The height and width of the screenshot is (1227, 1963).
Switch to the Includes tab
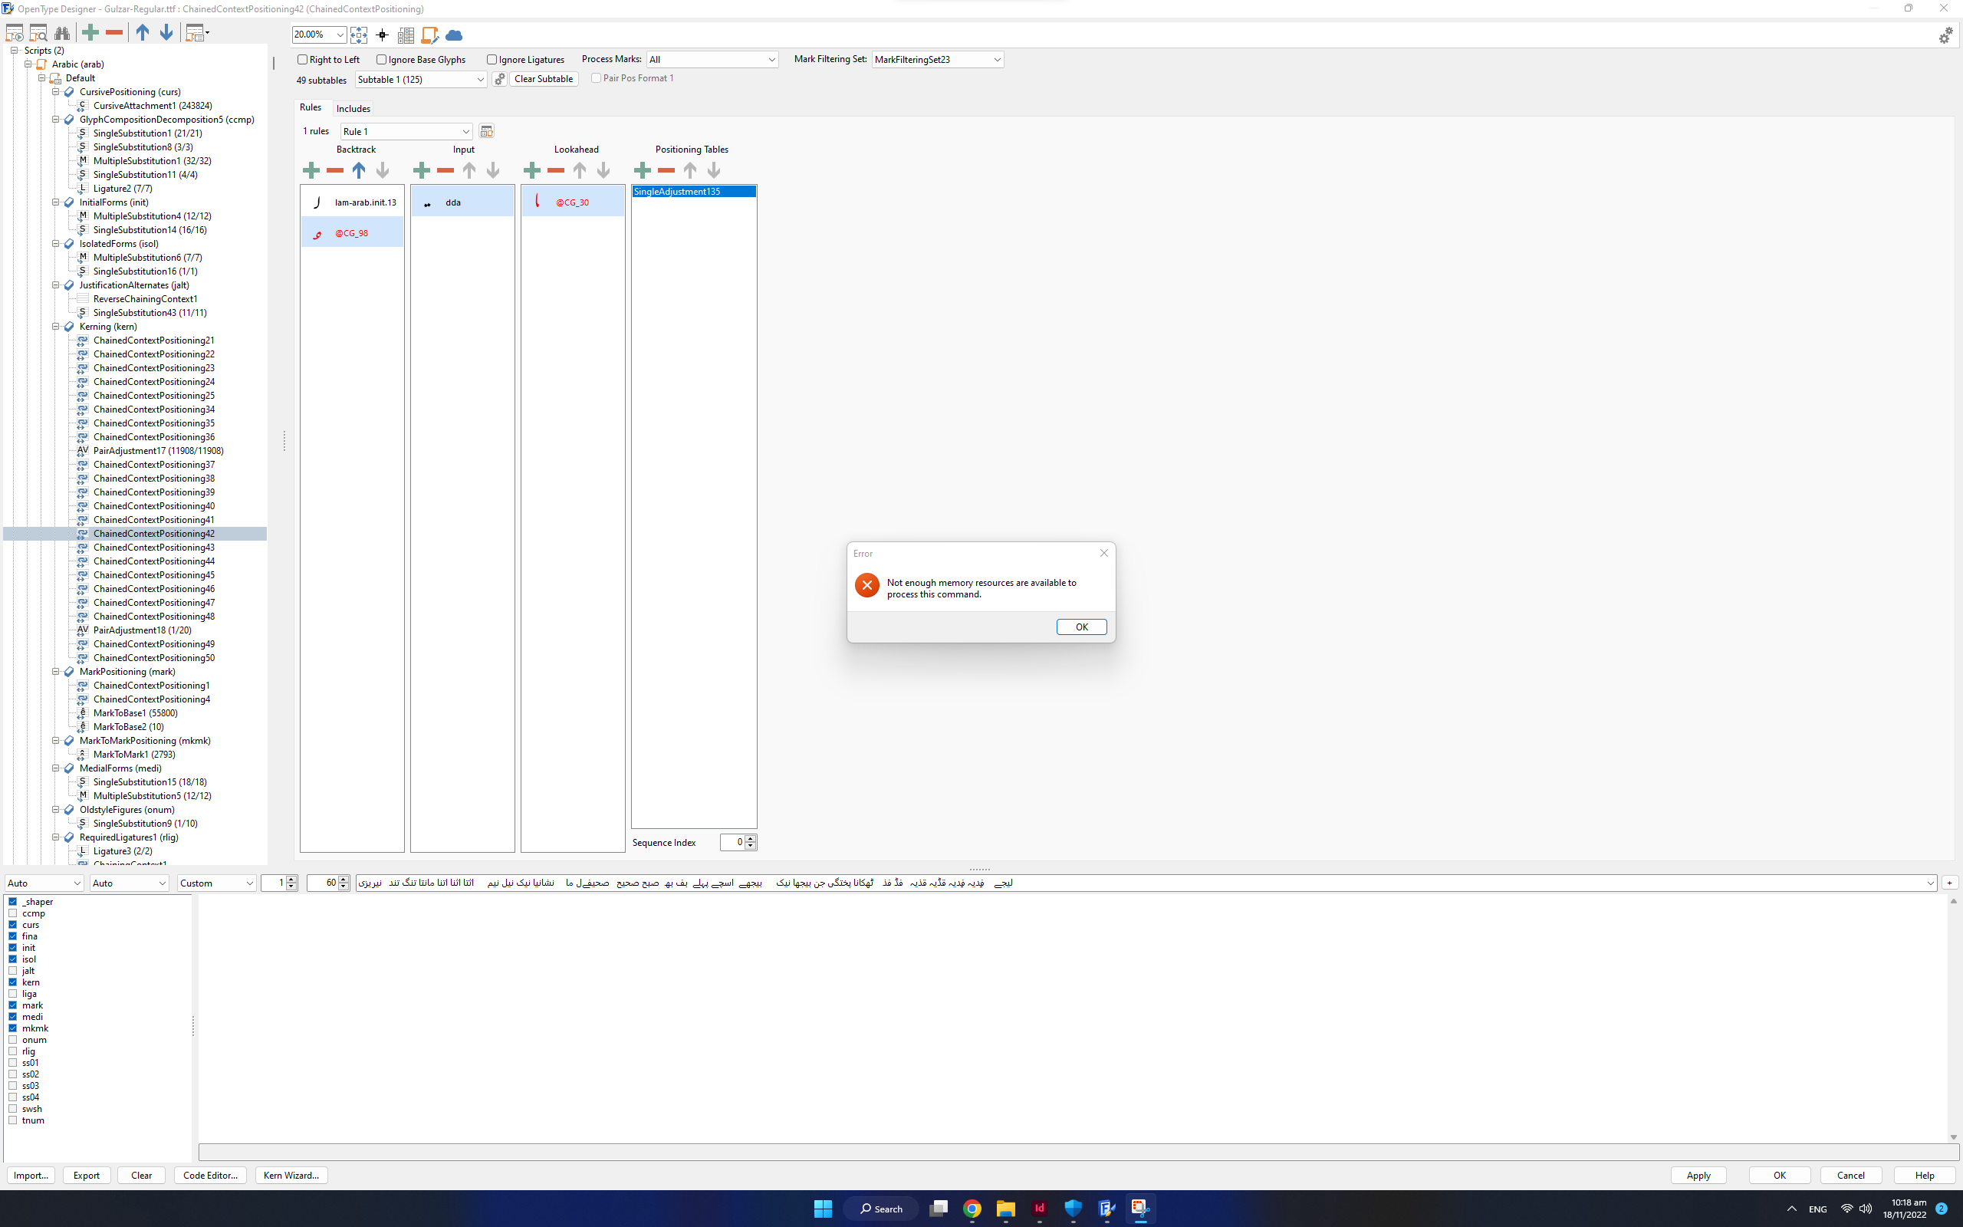353,109
